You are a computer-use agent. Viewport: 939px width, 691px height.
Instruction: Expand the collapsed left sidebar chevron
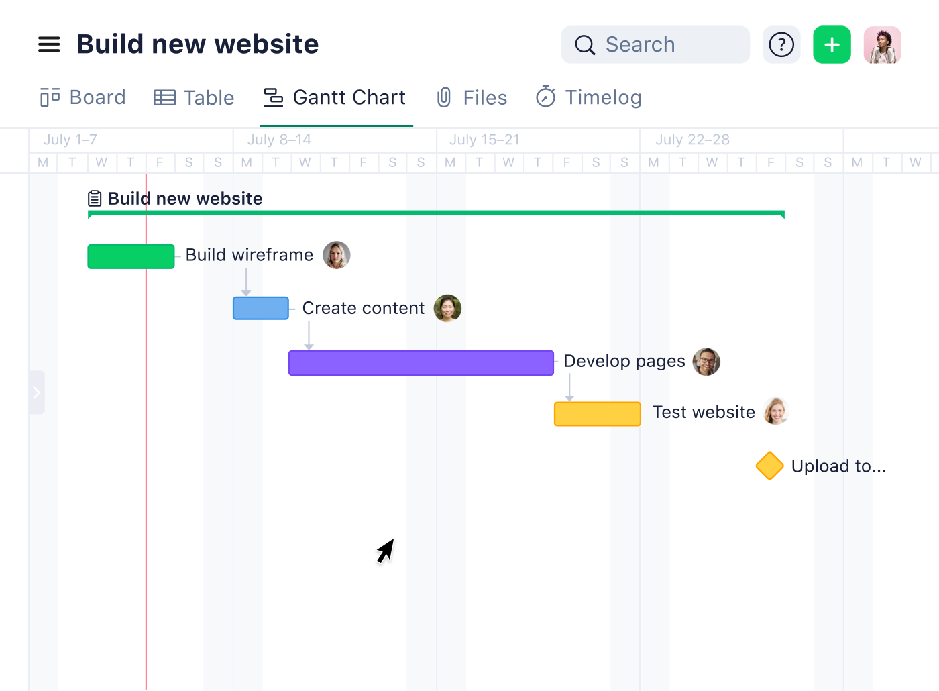pyautogui.click(x=37, y=392)
